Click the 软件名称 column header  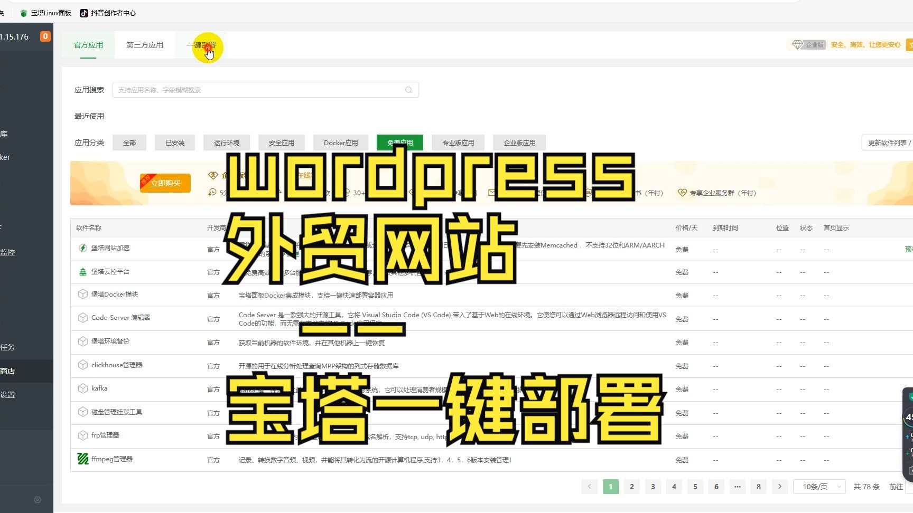tap(89, 228)
